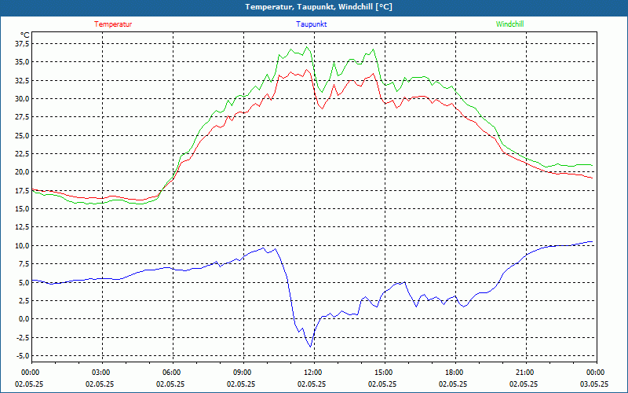This screenshot has height=393, width=628.
Task: Click the '27,5' y-axis value
Action: [22, 116]
